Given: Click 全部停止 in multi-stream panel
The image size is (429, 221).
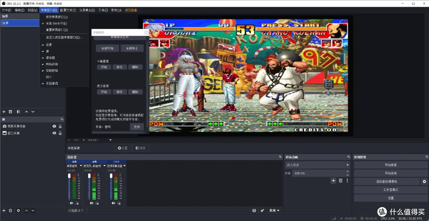Looking at the screenshot, I should point(132,48).
